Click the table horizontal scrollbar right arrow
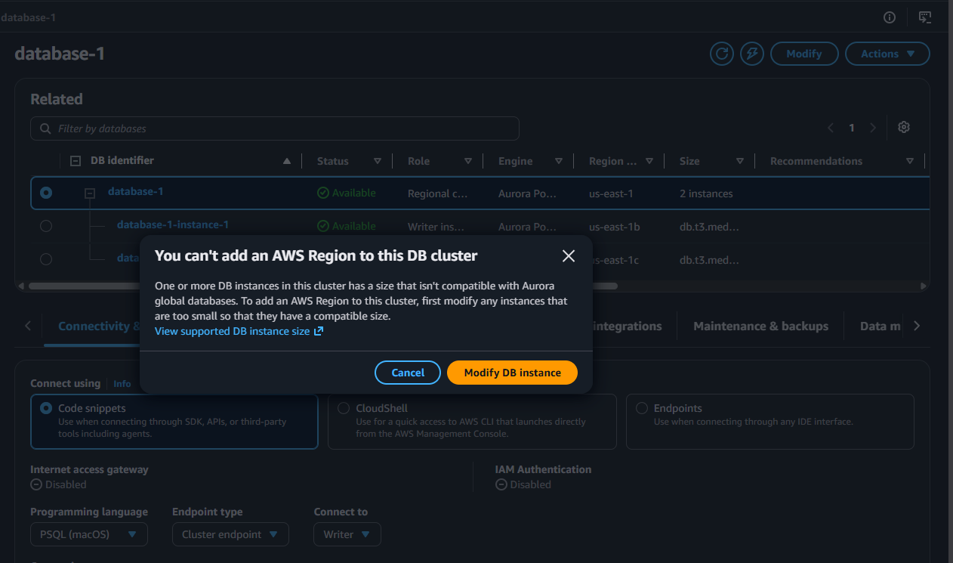The image size is (953, 563). tap(924, 286)
